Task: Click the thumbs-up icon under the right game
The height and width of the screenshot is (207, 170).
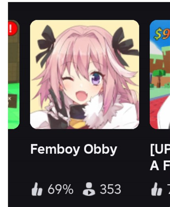Action: 156,189
